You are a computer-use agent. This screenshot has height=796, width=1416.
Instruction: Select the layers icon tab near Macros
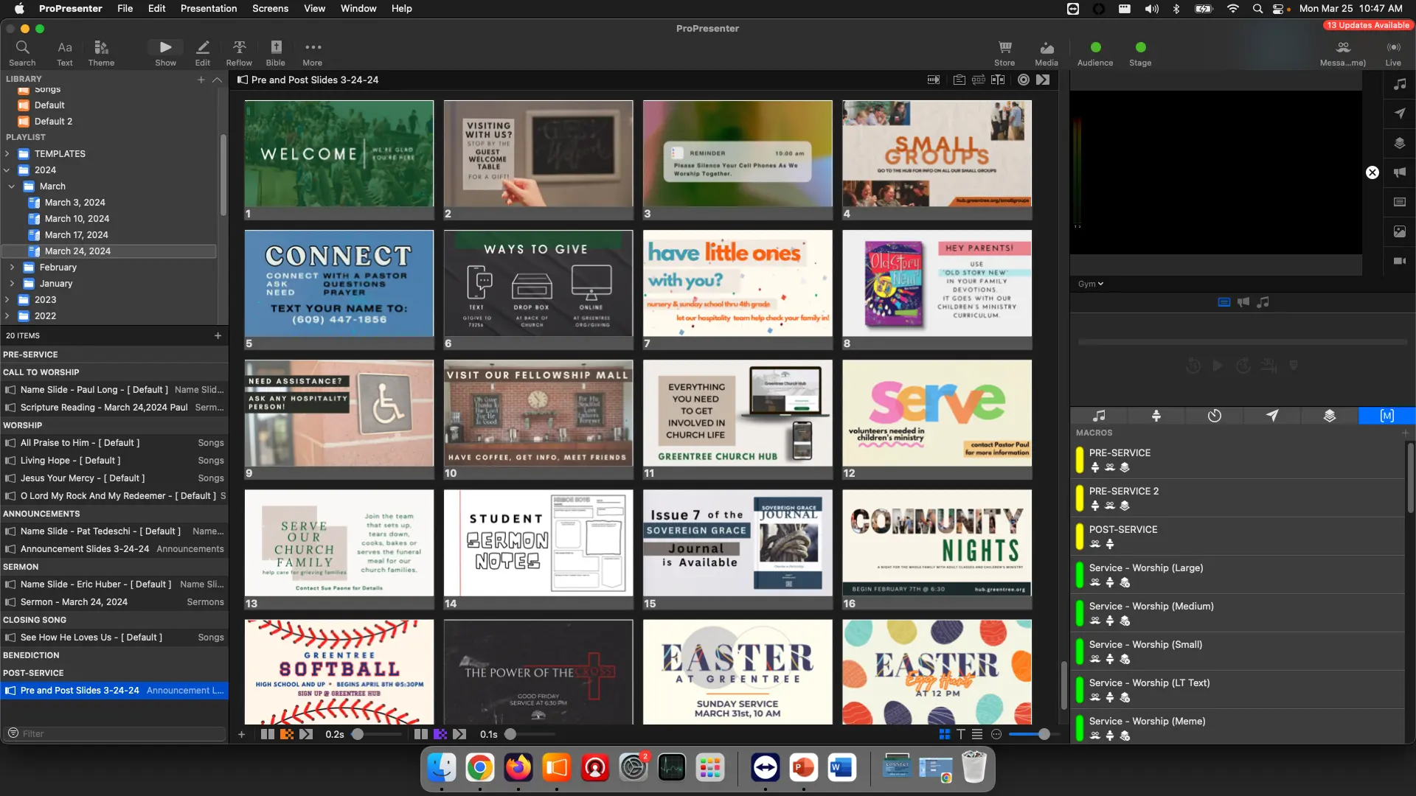click(1330, 416)
